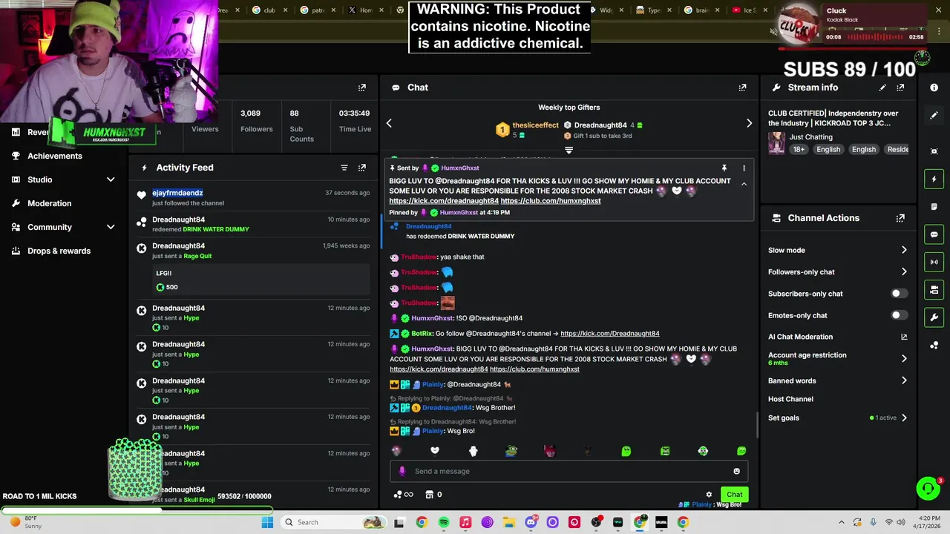
Task: Click the pin icon on pinned message
Action: click(x=724, y=168)
